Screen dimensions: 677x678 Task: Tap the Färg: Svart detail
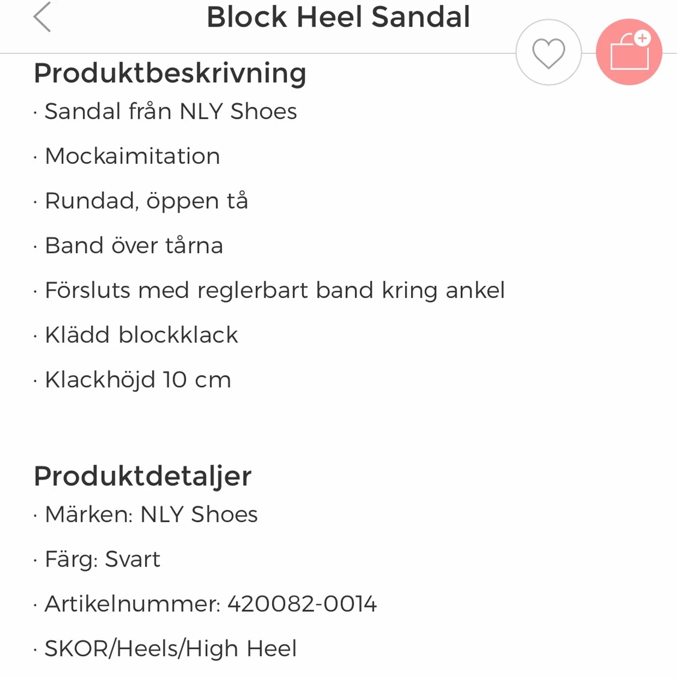102,559
